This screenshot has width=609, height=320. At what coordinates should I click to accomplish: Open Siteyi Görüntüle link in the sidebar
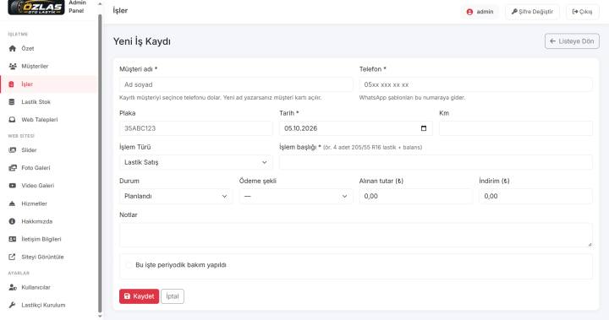(48, 257)
